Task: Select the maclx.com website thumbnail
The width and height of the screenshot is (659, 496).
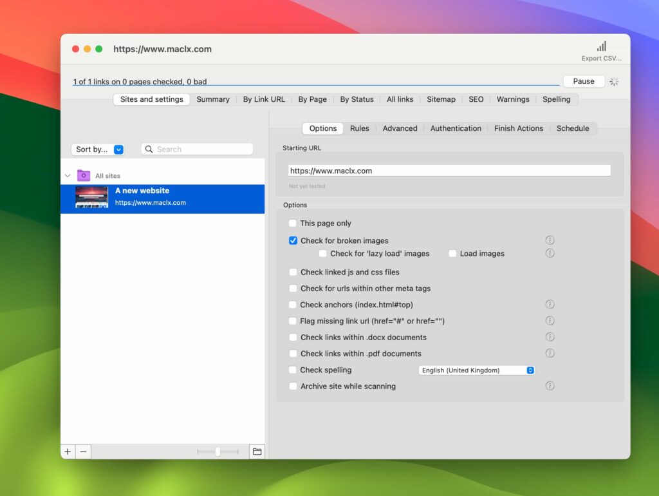Action: coord(92,198)
